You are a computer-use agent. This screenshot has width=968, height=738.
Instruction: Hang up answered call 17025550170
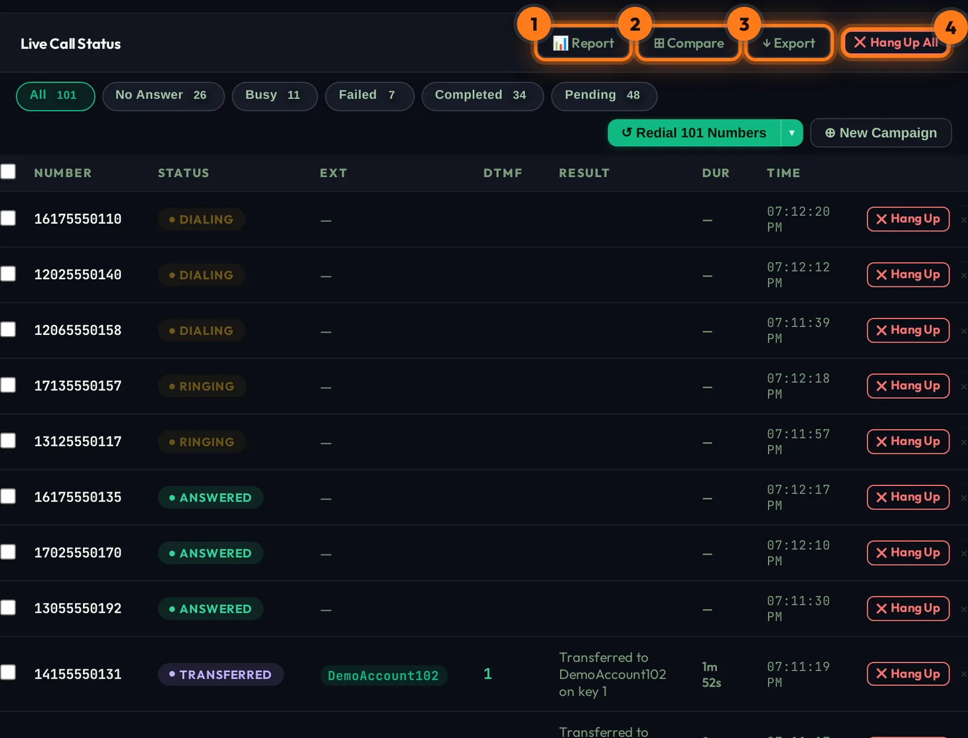(x=907, y=552)
